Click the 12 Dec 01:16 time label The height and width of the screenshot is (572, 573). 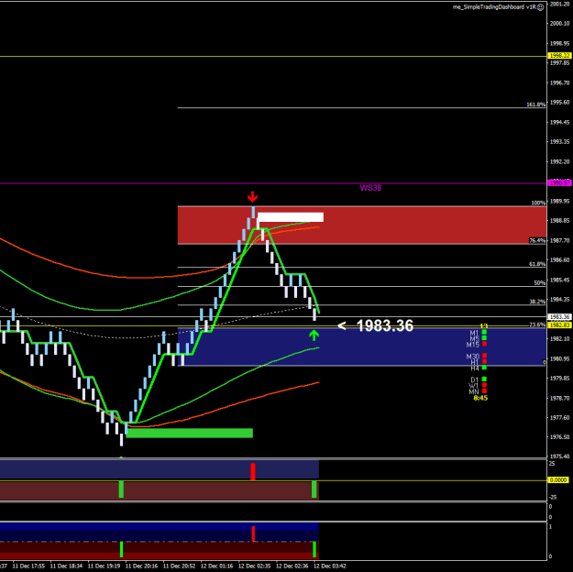pos(216,566)
